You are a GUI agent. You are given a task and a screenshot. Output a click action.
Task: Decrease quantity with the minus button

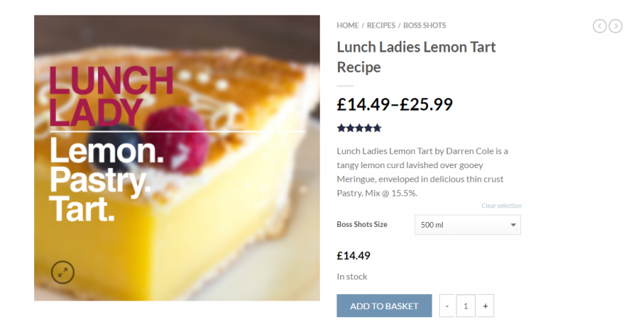coord(448,306)
